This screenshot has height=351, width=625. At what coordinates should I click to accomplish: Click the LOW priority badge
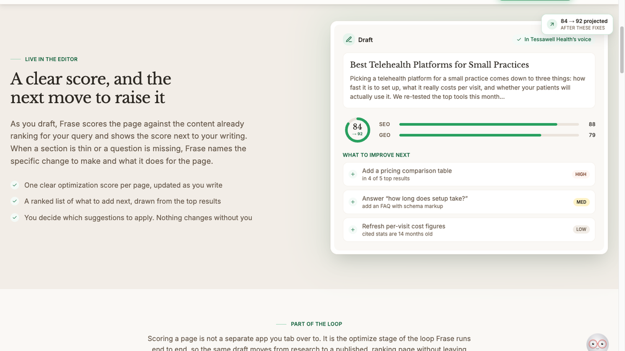(581, 229)
